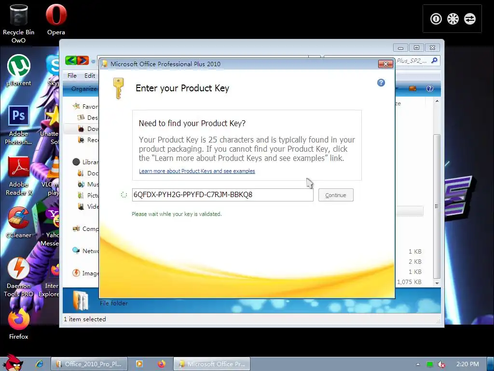This screenshot has height=371, width=494.
Task: Select Libraries in the Explorer navigation pane
Action: point(86,162)
